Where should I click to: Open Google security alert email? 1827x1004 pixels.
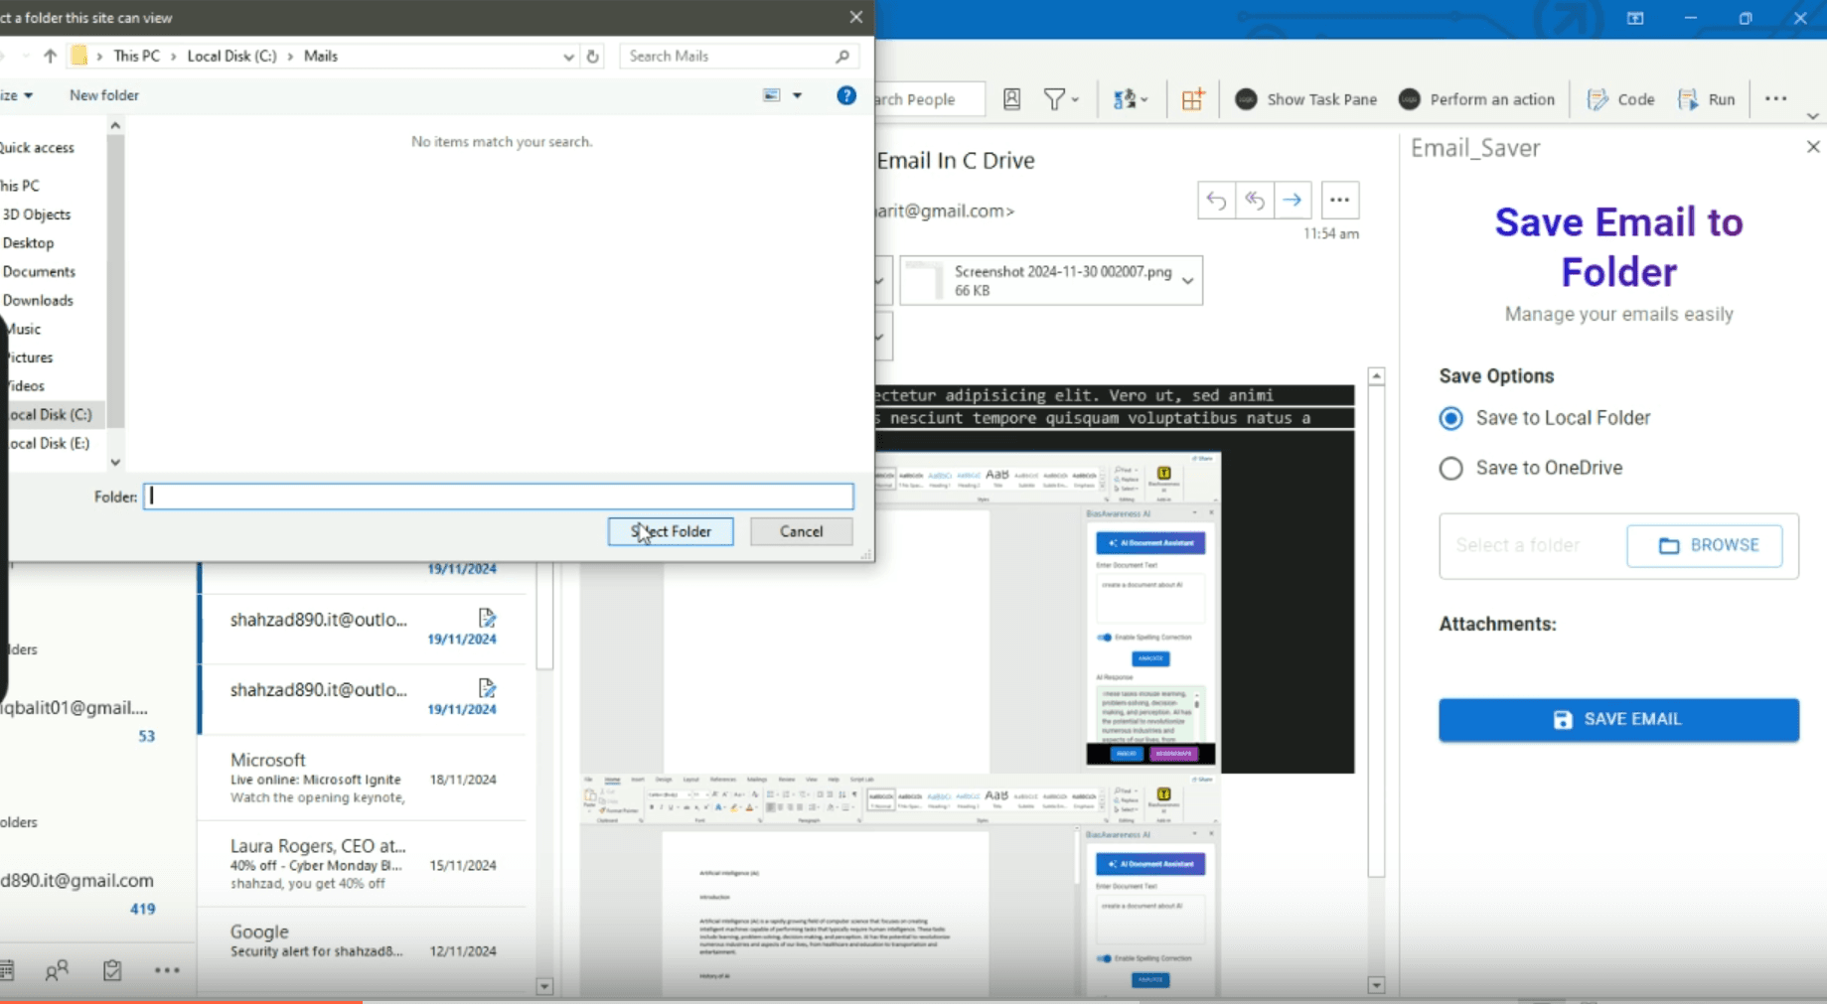[x=363, y=940]
